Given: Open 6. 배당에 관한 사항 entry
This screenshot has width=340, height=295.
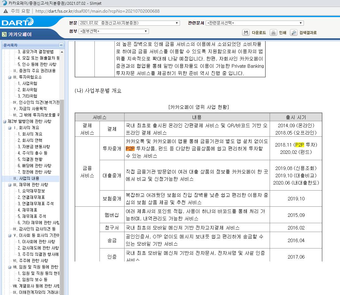Looking at the screenshot, I should (35, 166).
